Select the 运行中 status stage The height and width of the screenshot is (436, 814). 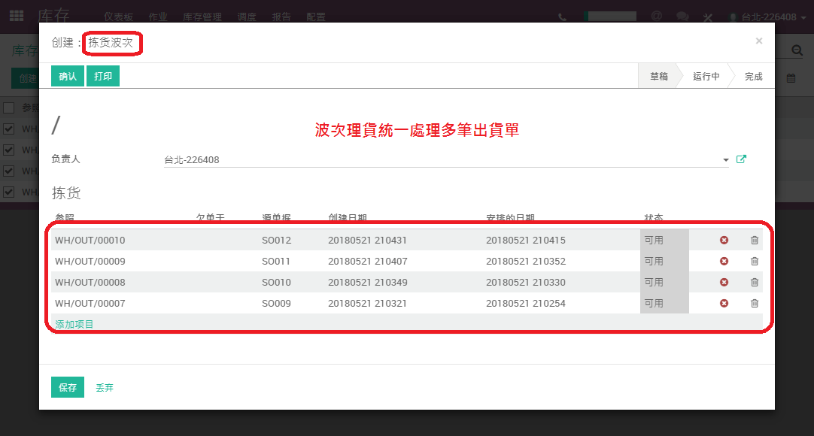tap(706, 76)
